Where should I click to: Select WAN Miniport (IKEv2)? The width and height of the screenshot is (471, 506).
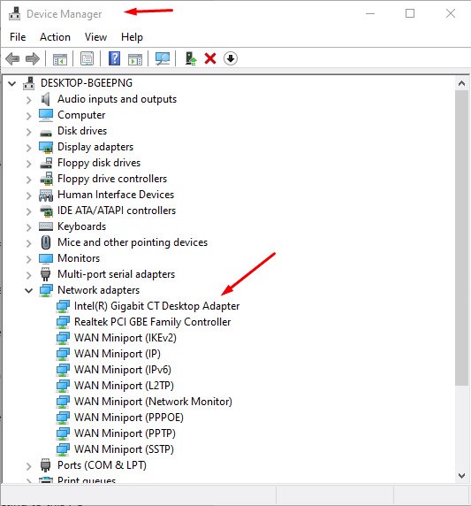125,338
